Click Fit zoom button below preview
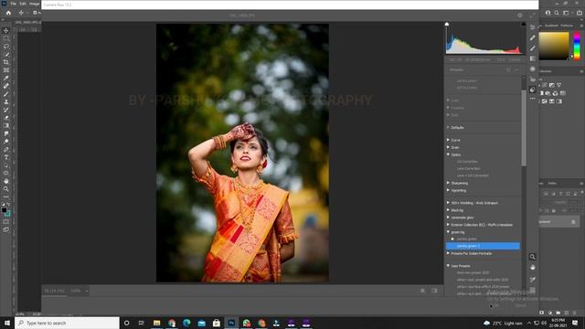 [x=55, y=291]
